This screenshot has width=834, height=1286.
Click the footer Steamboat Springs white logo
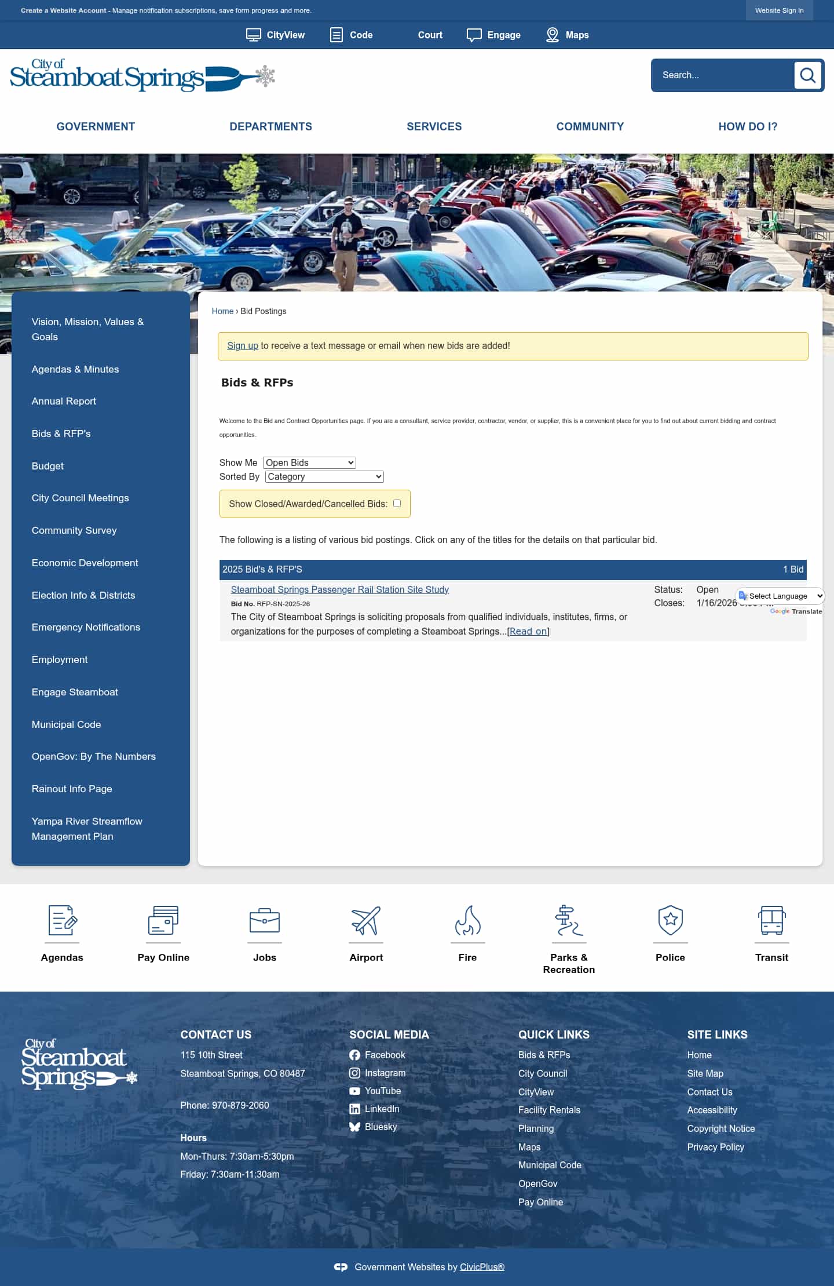79,1064
